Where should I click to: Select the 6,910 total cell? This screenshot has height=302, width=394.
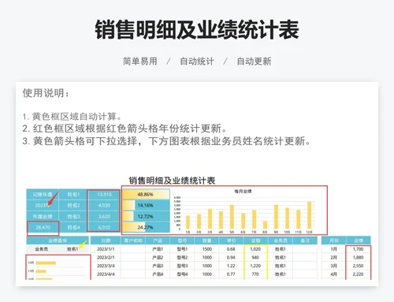[104, 227]
